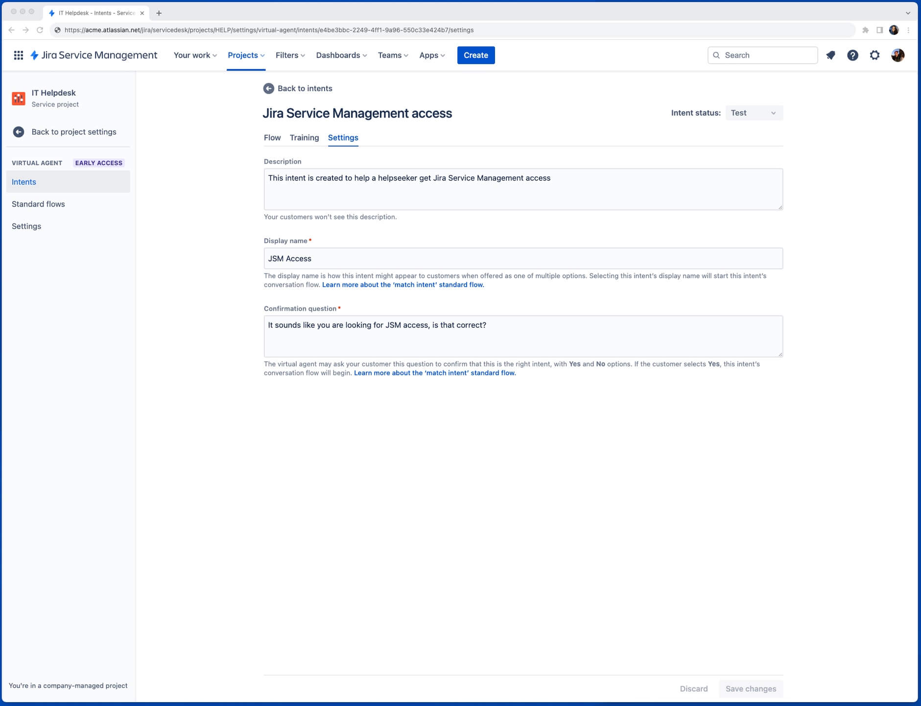Click the search magnifier in the search bar
The height and width of the screenshot is (706, 921).
point(716,55)
